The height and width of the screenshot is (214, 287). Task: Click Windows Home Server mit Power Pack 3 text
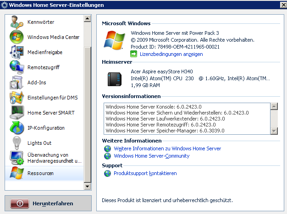click(175, 33)
